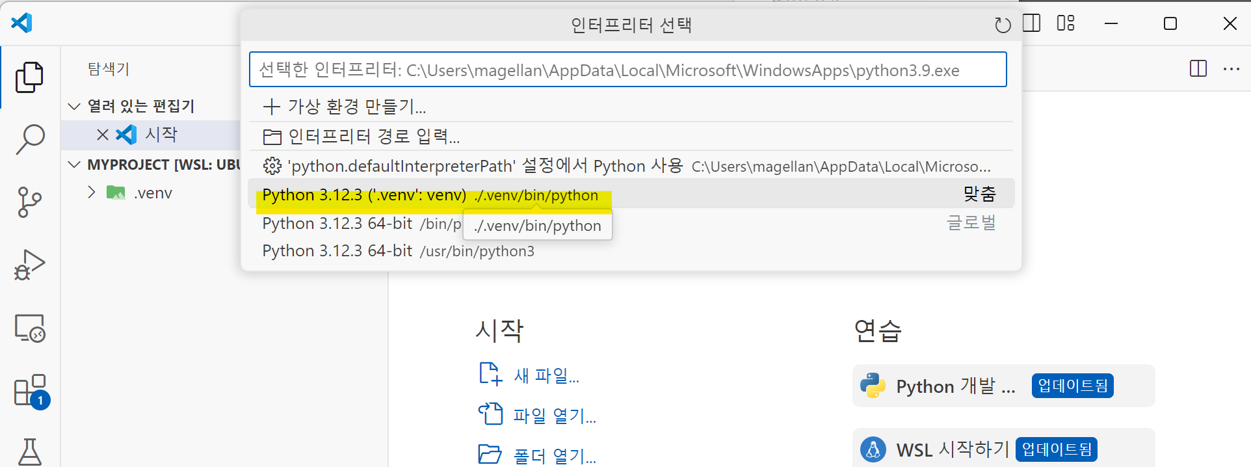The width and height of the screenshot is (1251, 467).
Task: Click the 파일 열기 link
Action: [x=554, y=416]
